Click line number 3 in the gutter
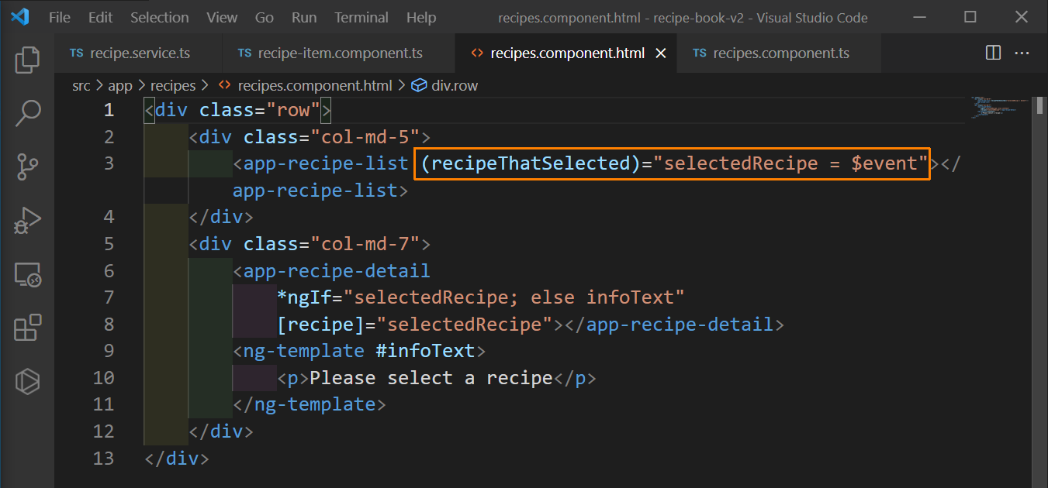 109,163
